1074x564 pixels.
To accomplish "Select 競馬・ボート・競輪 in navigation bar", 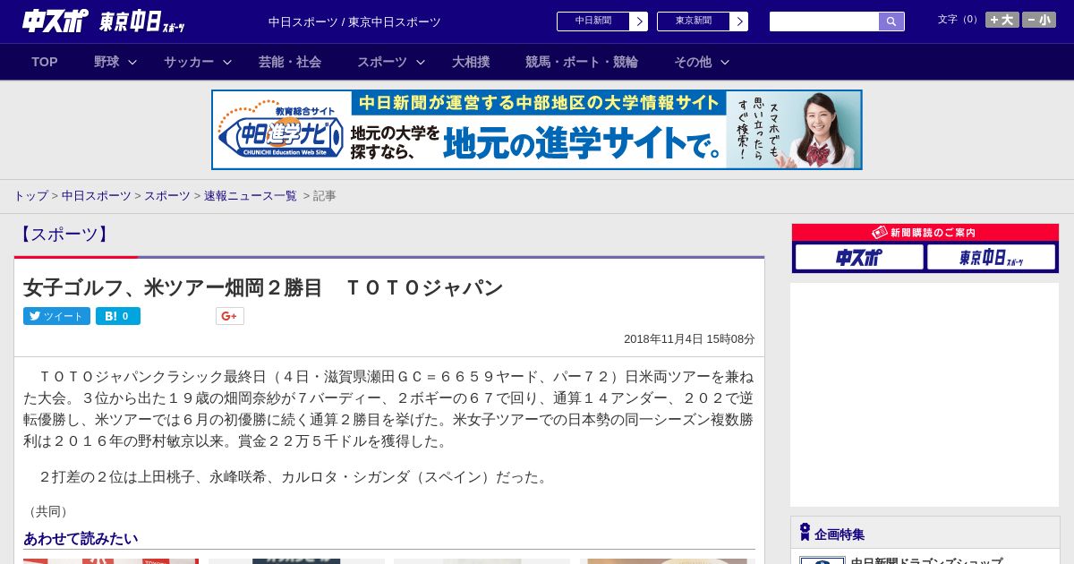I will (x=582, y=62).
